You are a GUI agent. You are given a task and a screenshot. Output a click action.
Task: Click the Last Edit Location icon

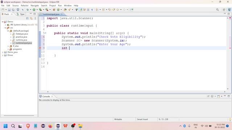pyautogui.click(x=109, y=10)
